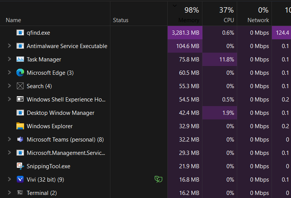The image size is (291, 198).
Task: Click the 11.8% CPU cell
Action: click(220, 60)
